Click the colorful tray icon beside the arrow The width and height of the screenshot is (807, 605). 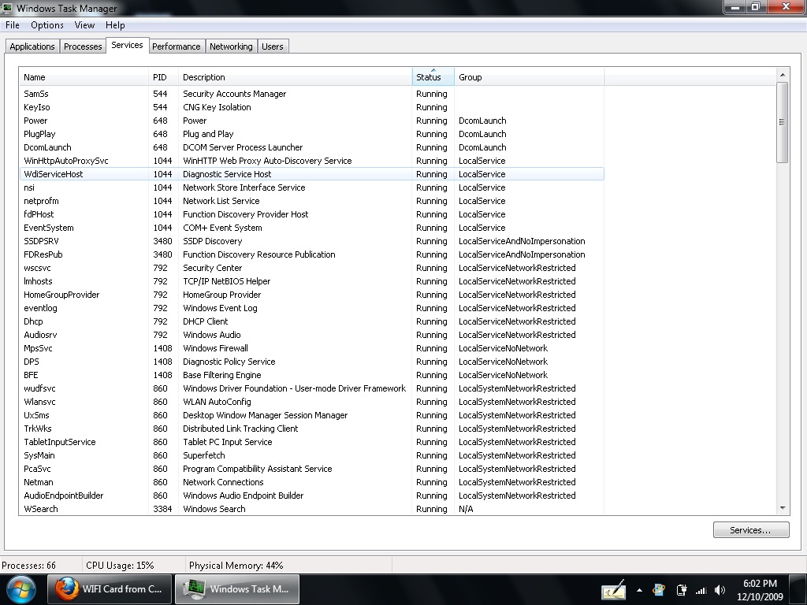(660, 590)
